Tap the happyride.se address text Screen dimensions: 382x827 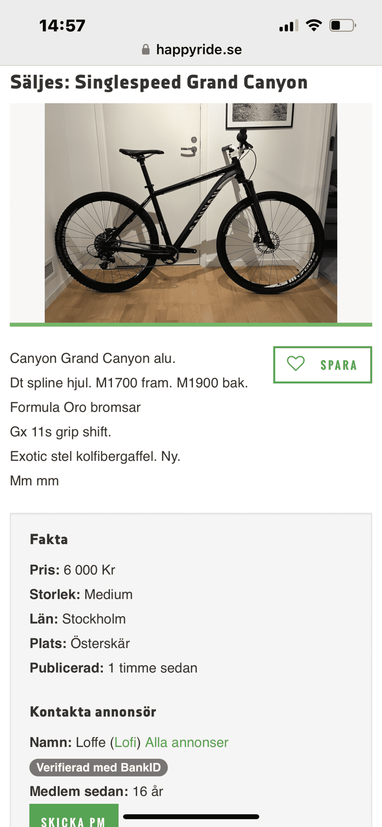pyautogui.click(x=199, y=50)
